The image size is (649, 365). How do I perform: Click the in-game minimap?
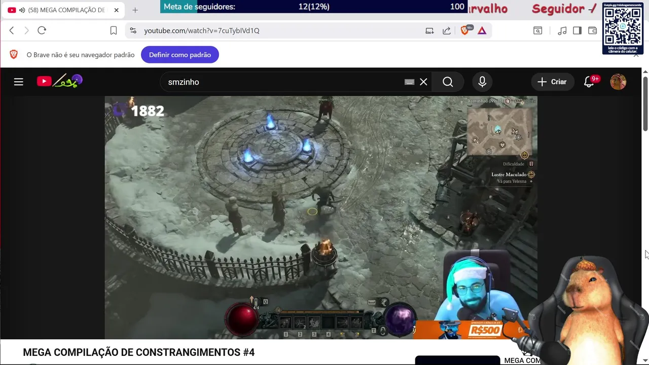(500, 132)
